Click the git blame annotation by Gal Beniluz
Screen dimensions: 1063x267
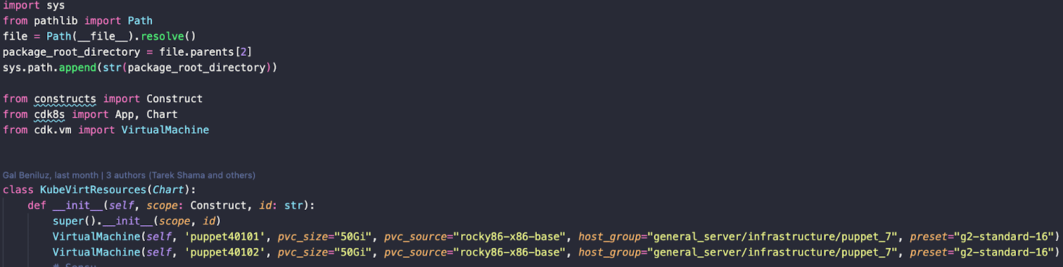coord(50,175)
